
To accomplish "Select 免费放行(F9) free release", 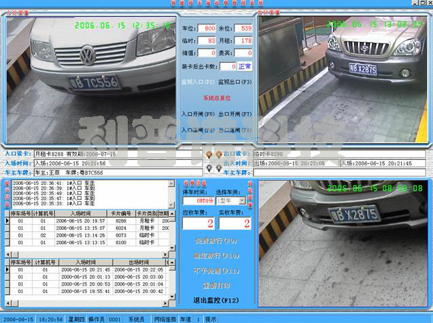I will point(215,241).
